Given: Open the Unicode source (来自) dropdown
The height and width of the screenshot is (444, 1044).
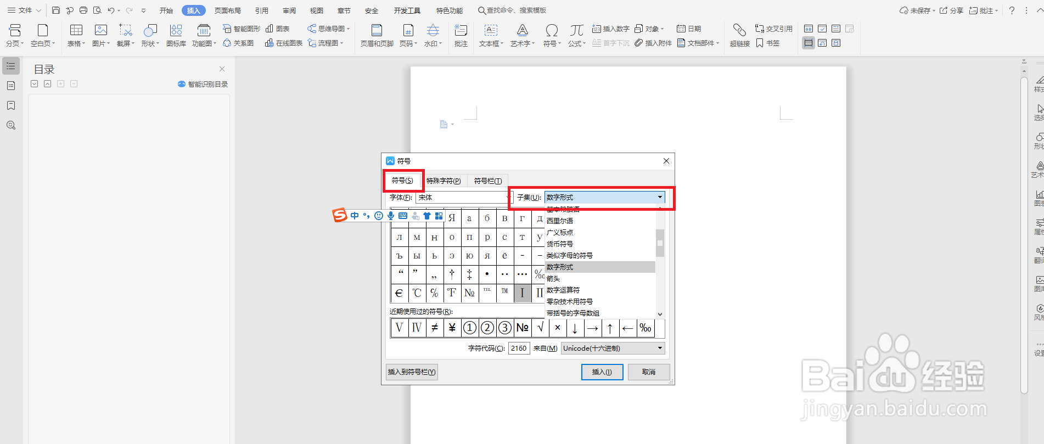Looking at the screenshot, I should pyautogui.click(x=613, y=348).
